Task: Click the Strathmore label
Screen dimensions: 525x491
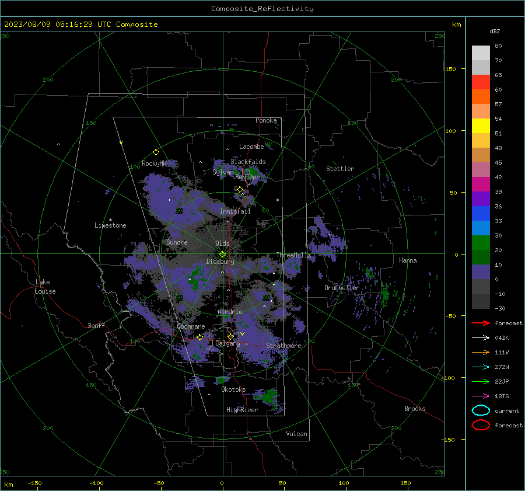Action: 283,346
